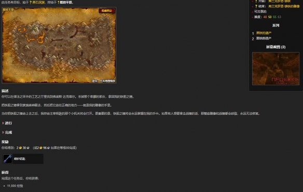Click the red difficulty level 48
This screenshot has height=192, width=303.
pos(265,17)
